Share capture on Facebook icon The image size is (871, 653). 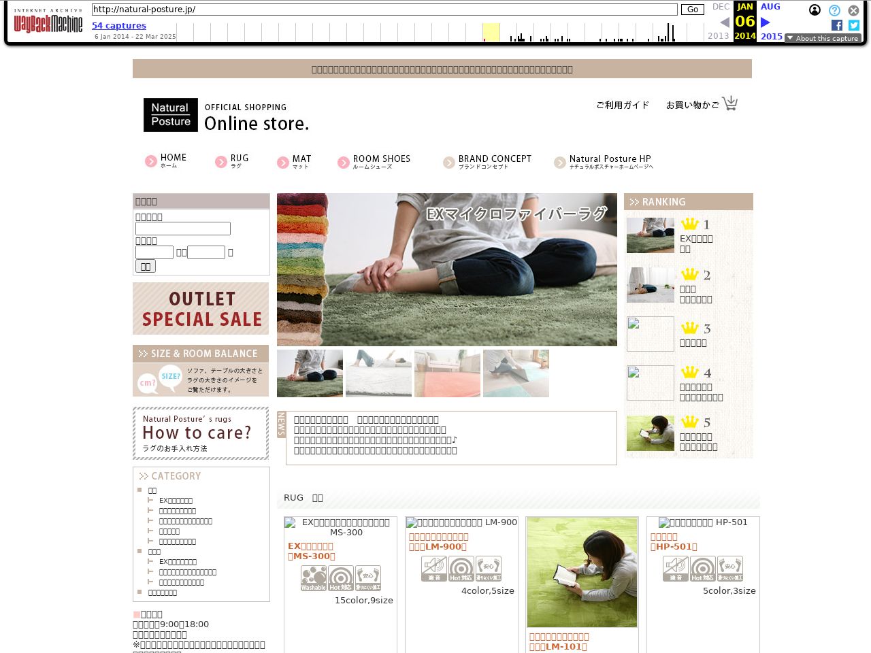(x=837, y=25)
